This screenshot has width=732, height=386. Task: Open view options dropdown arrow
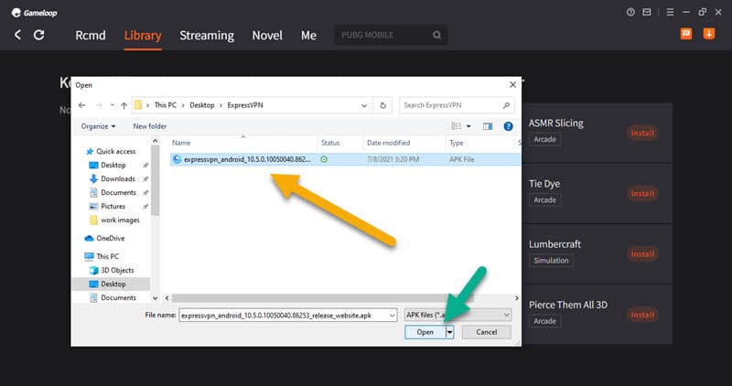(x=468, y=126)
